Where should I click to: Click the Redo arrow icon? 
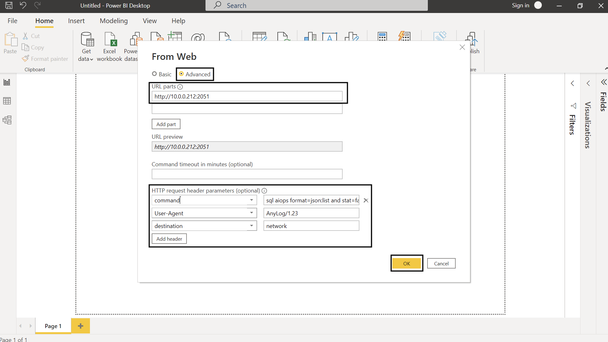pos(37,5)
